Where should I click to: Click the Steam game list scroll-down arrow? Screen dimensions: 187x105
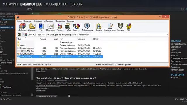pyautogui.click(x=32, y=95)
